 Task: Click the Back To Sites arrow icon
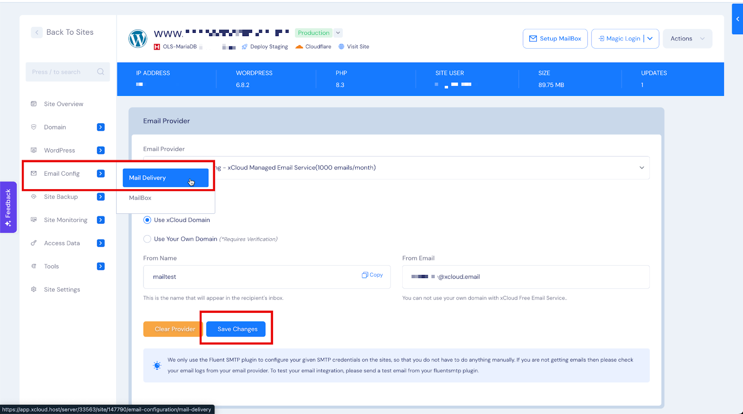[37, 32]
